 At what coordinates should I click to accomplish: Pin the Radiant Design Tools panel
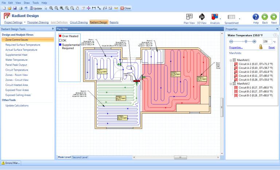point(52,29)
